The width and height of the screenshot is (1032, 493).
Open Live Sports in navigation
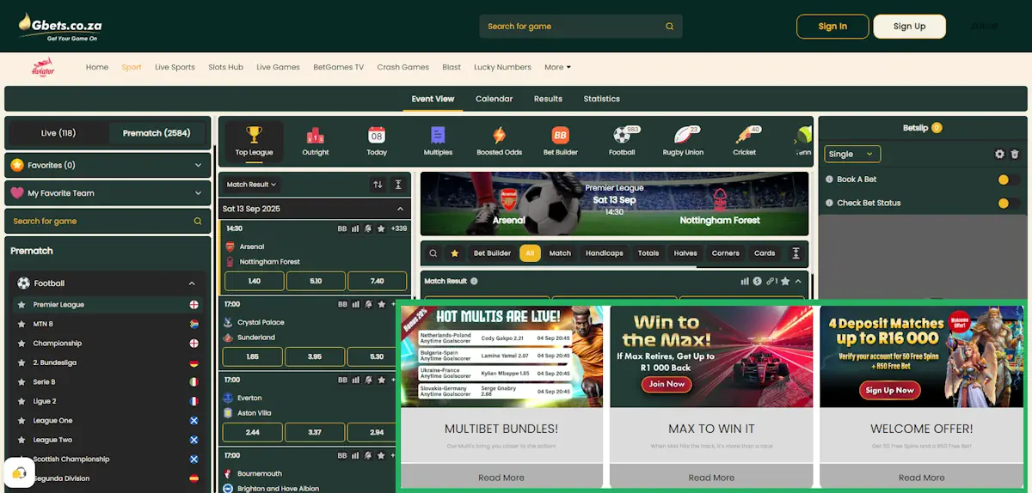click(x=175, y=67)
